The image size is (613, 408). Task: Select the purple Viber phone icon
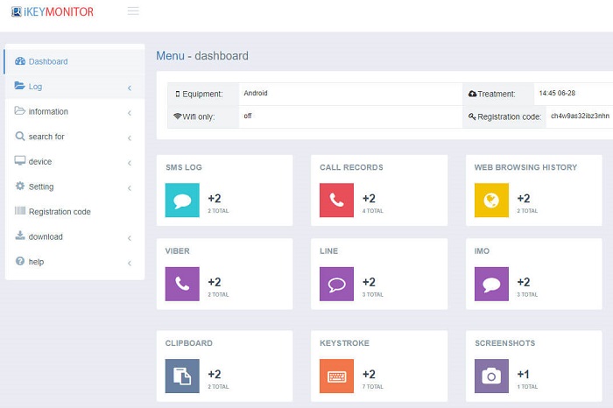182,284
